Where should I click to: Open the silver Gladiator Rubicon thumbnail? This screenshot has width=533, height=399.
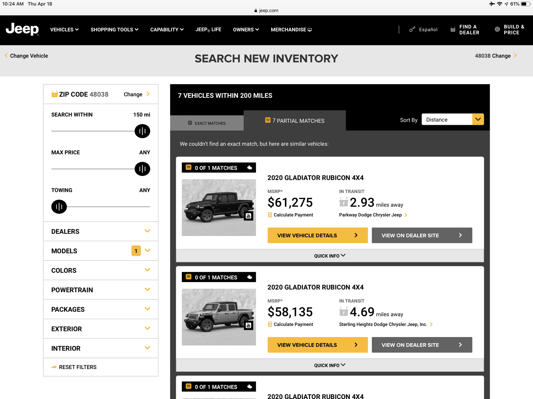(219, 317)
